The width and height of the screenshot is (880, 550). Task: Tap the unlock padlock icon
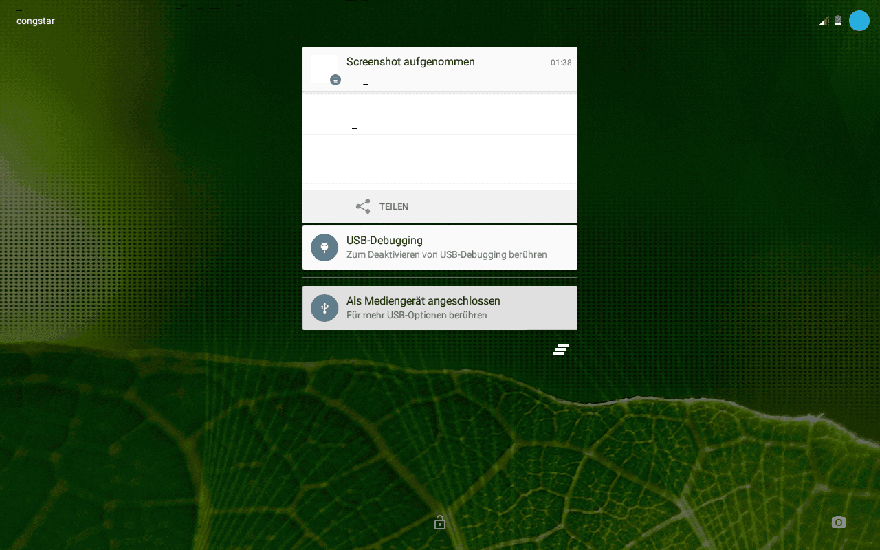440,522
